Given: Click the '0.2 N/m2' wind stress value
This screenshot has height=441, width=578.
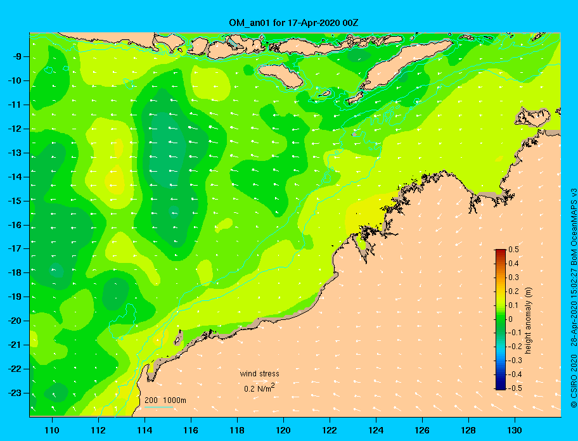Looking at the screenshot, I should coord(259,388).
